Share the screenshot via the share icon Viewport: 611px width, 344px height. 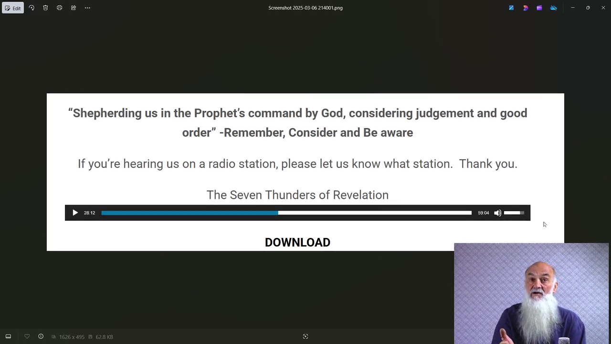(x=74, y=8)
